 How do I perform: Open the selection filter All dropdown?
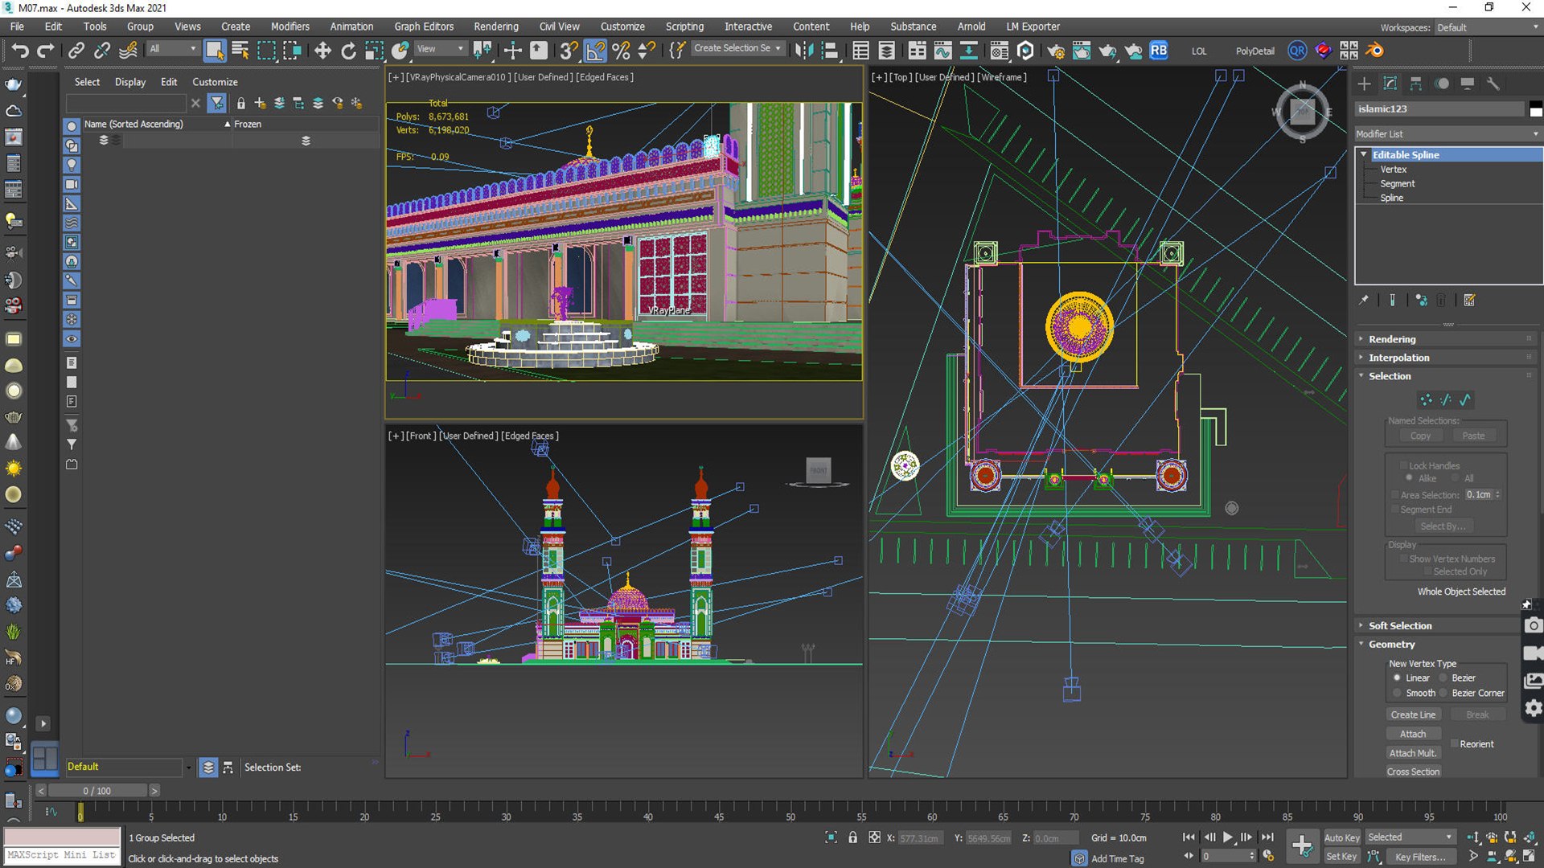172,49
